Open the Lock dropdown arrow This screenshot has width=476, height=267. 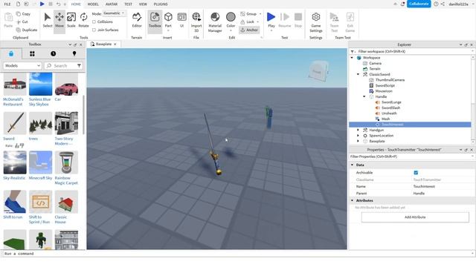coord(258,22)
